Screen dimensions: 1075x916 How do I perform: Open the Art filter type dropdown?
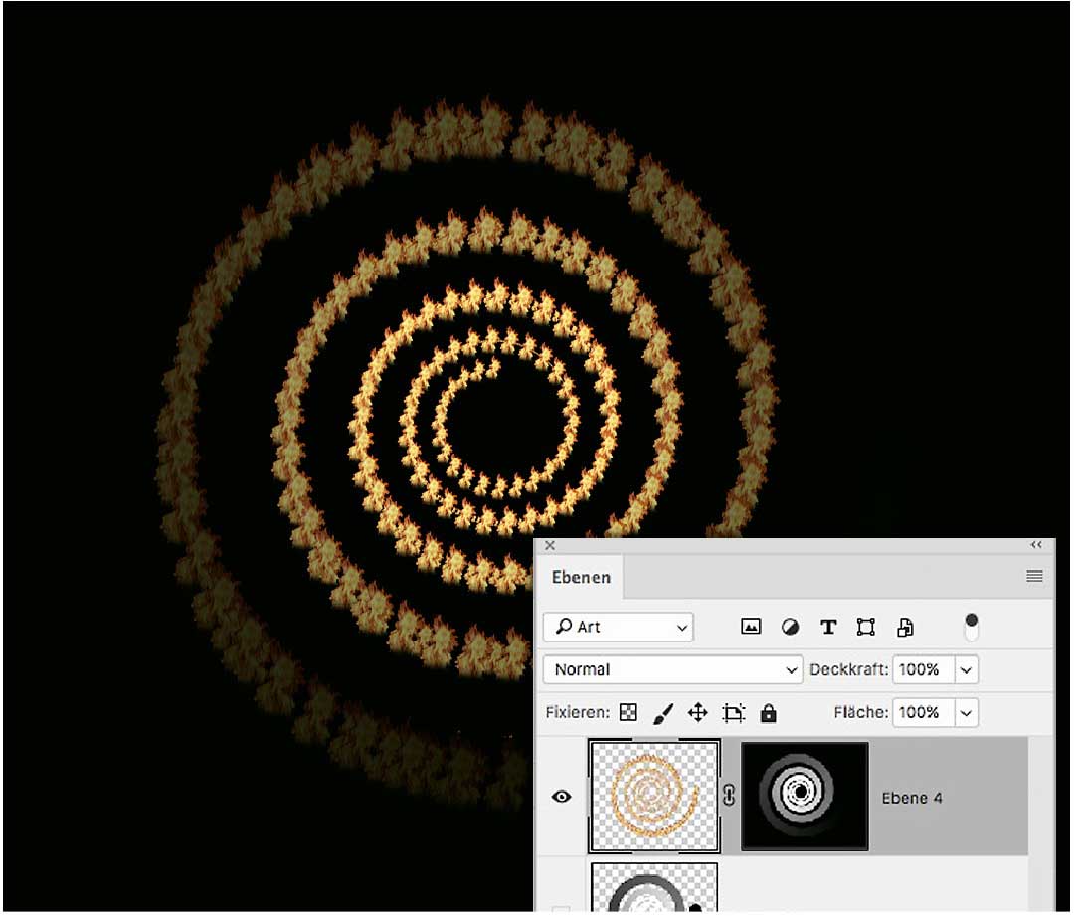coord(619,627)
